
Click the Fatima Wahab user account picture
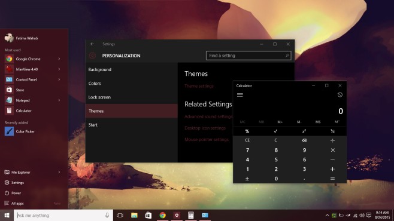9,38
